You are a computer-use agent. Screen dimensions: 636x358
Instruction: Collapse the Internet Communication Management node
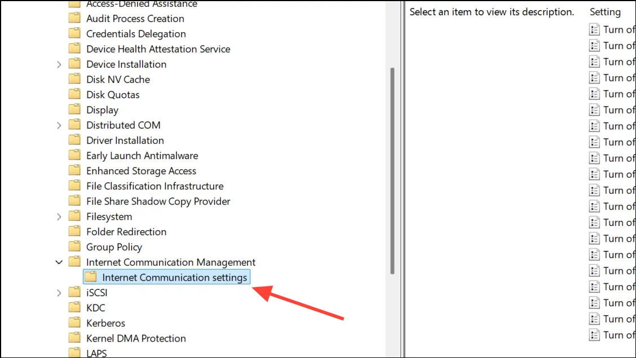59,262
